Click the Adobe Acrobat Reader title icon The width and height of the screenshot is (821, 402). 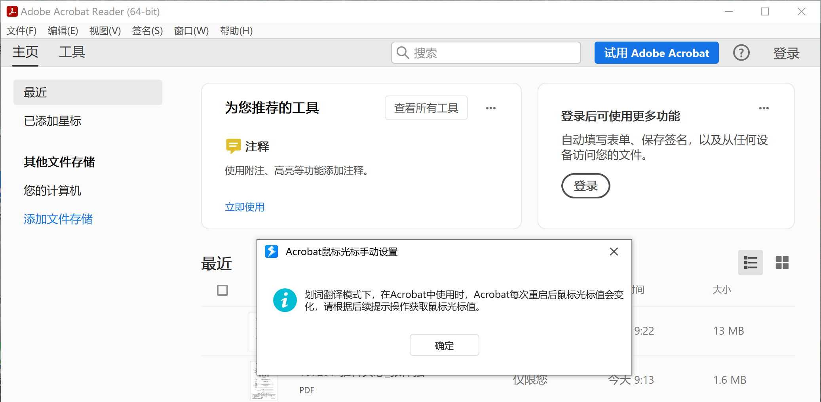pyautogui.click(x=12, y=11)
